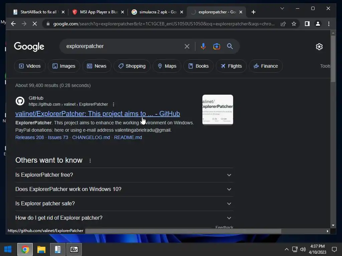This screenshot has height=256, width=342.
Task: Open volume control in system tray
Action: click(303, 249)
